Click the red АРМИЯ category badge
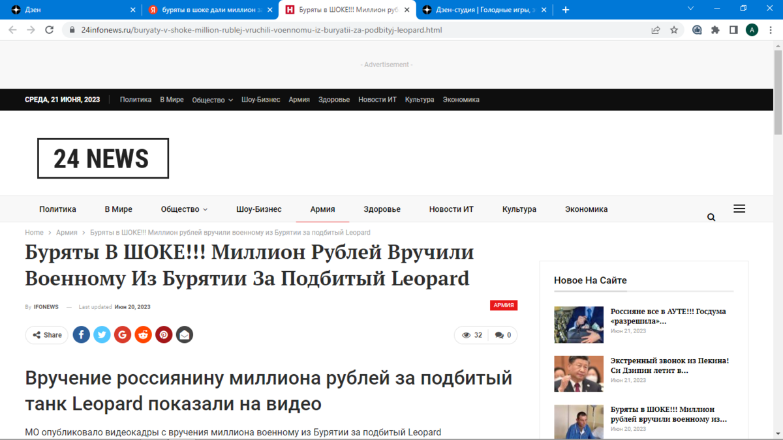783x440 pixels. (504, 305)
